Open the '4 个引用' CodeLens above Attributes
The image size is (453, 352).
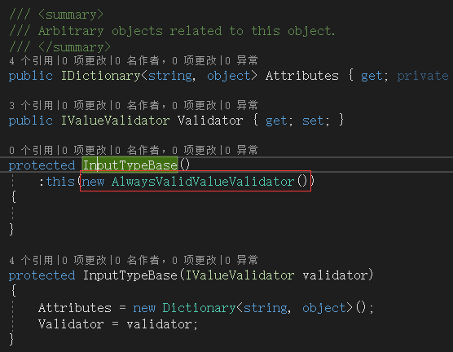(x=31, y=60)
